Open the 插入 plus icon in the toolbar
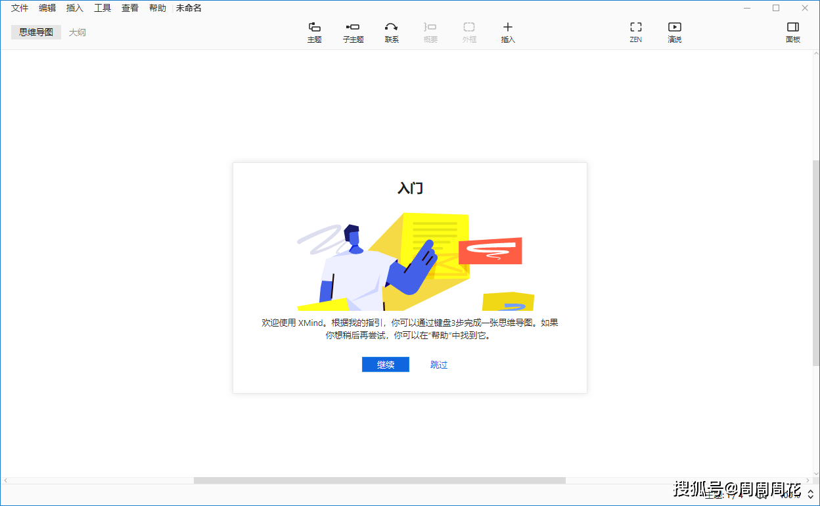Image resolution: width=820 pixels, height=506 pixels. point(508,32)
